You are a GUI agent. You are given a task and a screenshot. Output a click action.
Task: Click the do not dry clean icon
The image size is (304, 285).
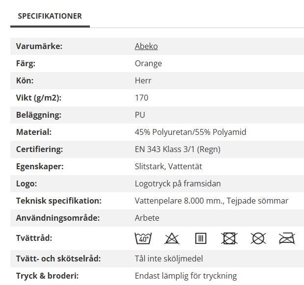pyautogui.click(x=258, y=239)
